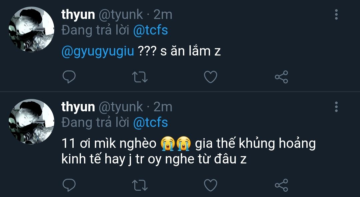Open thyun's profile from second tweet name
The height and width of the screenshot is (197, 360).
(x=78, y=107)
